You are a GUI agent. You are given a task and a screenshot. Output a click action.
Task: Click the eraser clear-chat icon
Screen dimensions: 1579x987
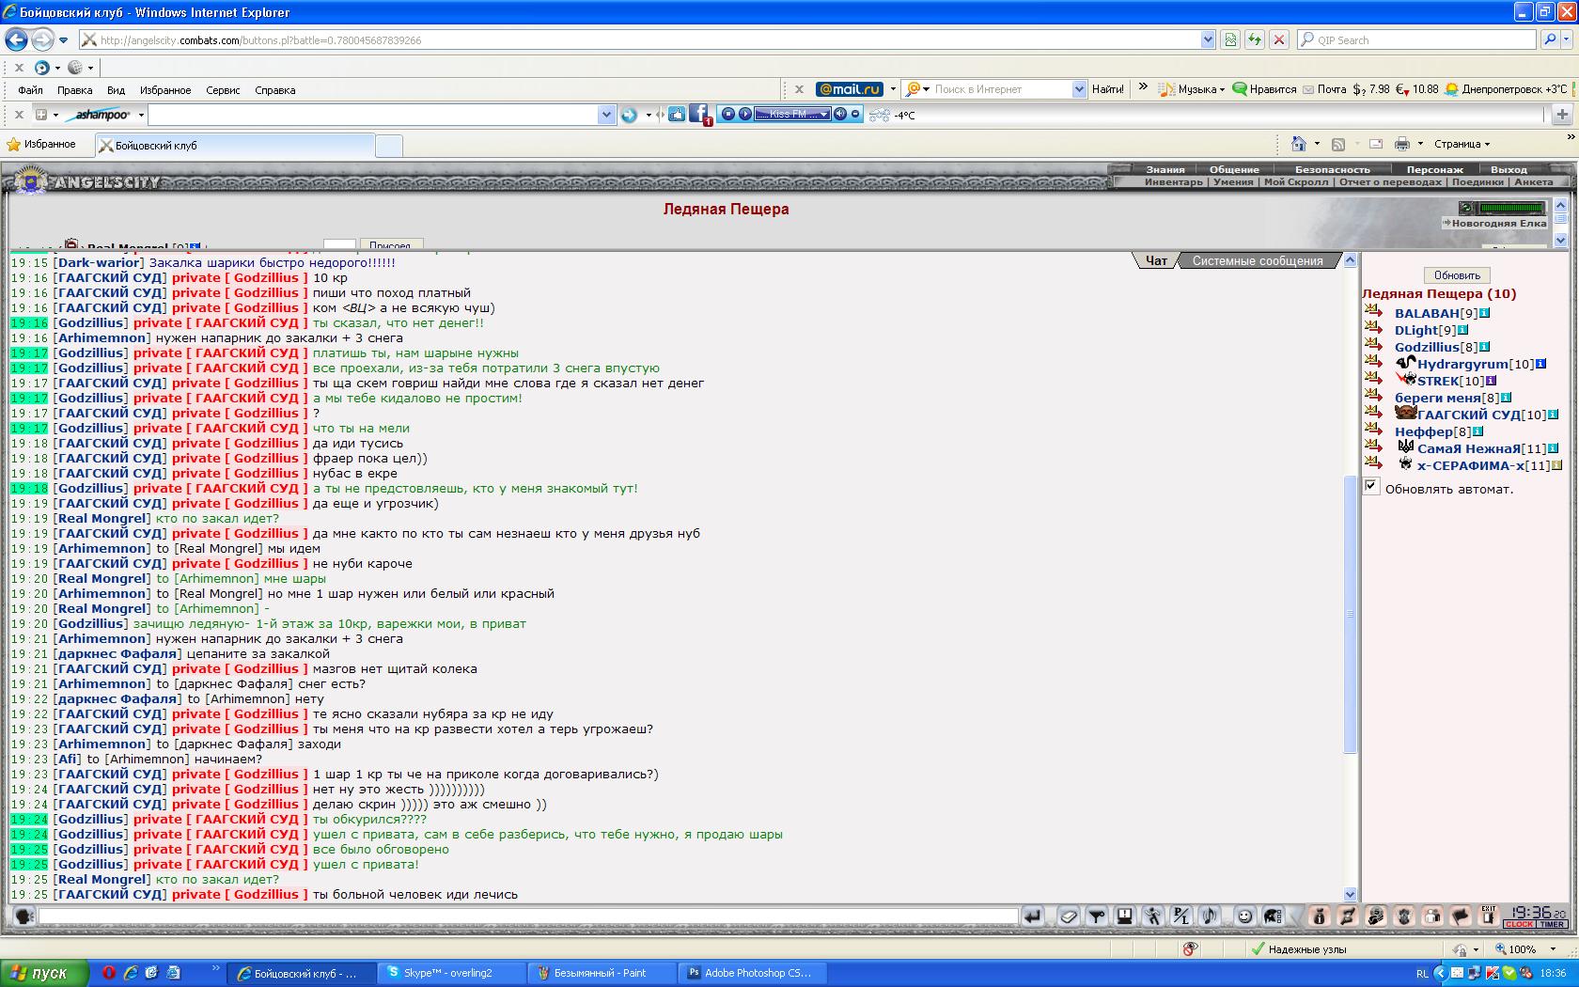[x=1069, y=916]
